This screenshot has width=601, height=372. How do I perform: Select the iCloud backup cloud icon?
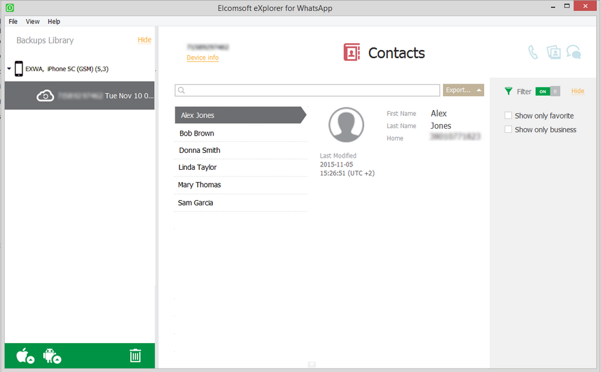[45, 95]
